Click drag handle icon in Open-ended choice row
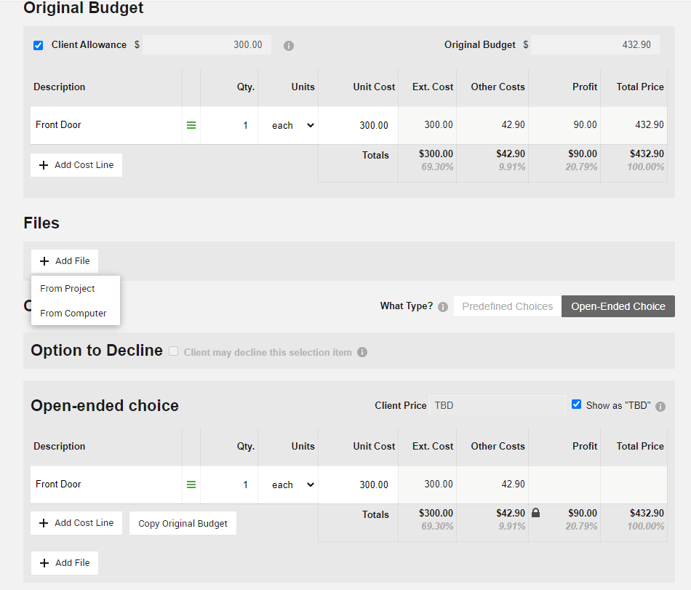Screen dimensions: 691x590 [191, 485]
